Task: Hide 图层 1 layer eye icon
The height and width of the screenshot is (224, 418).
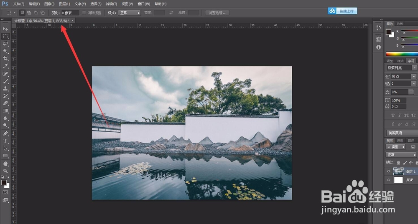Action: pyautogui.click(x=388, y=171)
